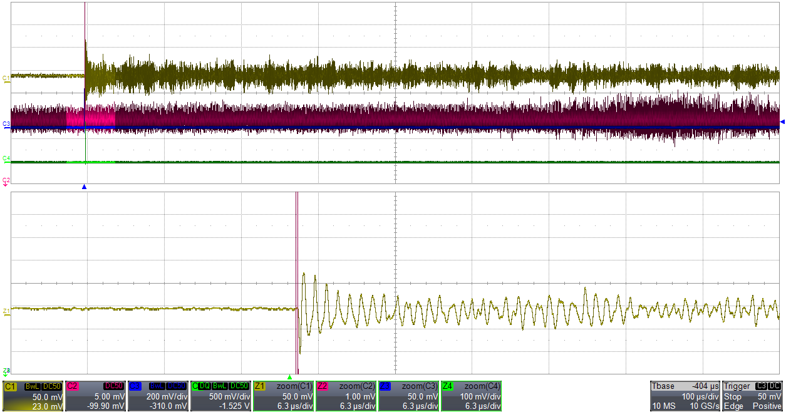Open the C3 channel descriptor box
The width and height of the screenshot is (786, 412).
tap(158, 396)
